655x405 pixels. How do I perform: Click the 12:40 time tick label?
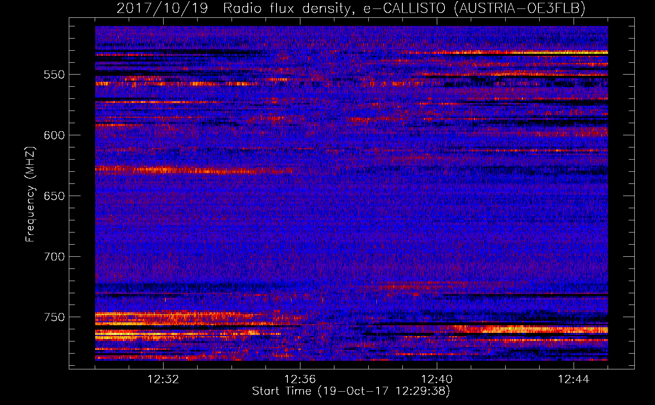click(437, 379)
